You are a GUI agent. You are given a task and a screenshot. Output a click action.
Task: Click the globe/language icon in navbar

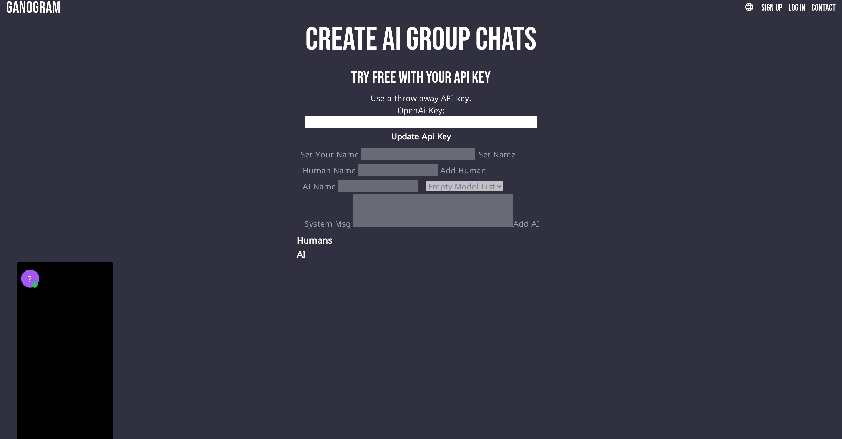749,8
